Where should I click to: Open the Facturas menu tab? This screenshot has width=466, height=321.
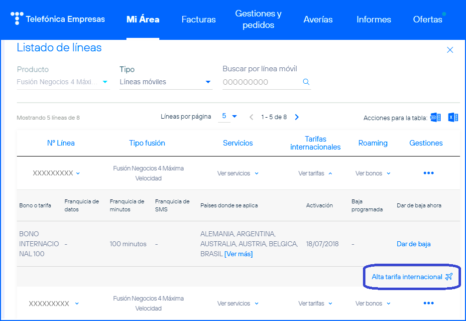click(x=199, y=20)
